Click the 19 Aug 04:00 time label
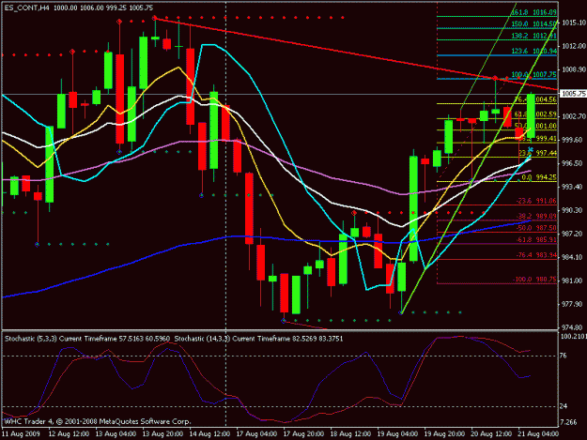The width and height of the screenshot is (587, 440). point(397,434)
